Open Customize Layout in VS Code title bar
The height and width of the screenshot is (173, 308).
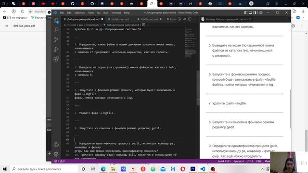[x=261, y=12]
